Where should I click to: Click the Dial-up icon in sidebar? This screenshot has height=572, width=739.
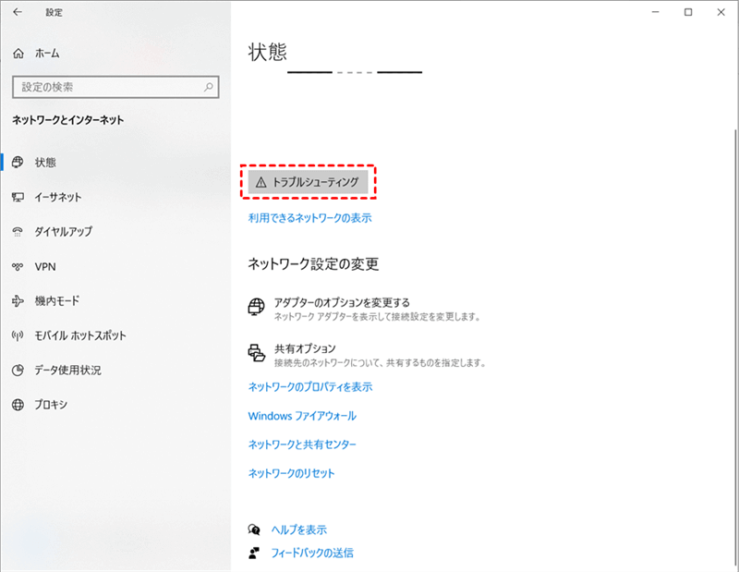(x=18, y=232)
